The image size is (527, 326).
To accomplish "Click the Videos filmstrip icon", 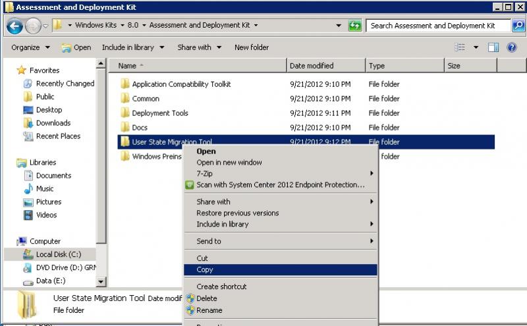I will 28,215.
